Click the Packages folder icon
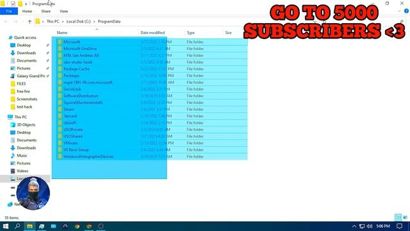The image size is (410, 231). (60, 76)
